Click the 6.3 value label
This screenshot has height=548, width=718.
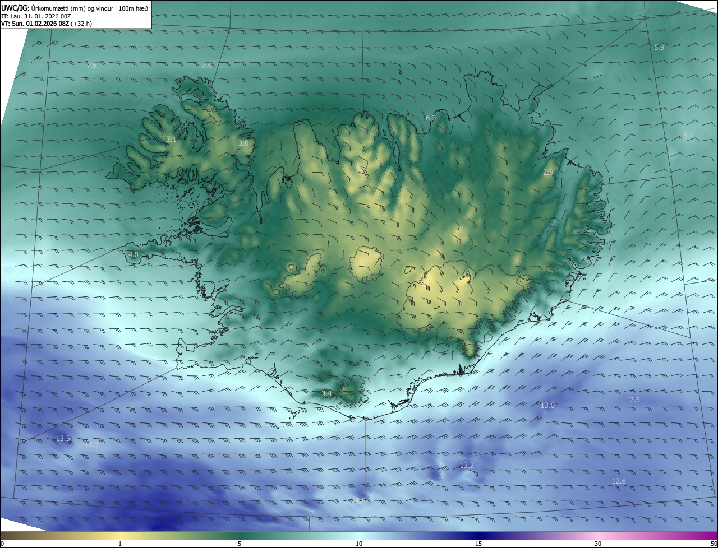[431, 118]
